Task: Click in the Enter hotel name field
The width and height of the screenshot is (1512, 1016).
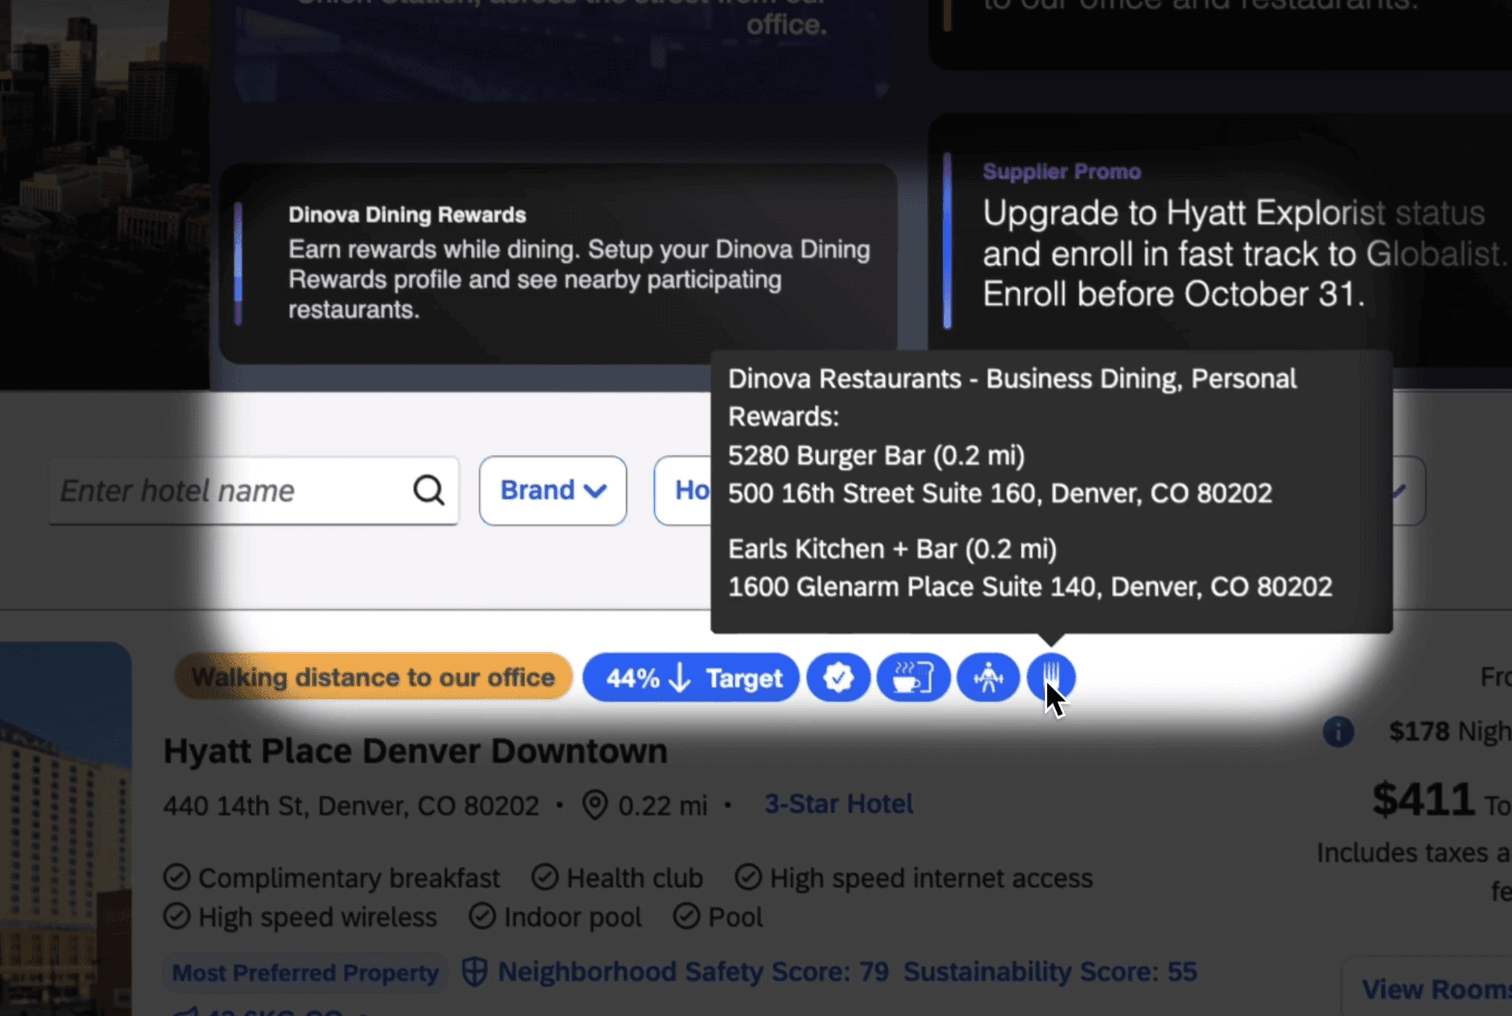Action: pyautogui.click(x=228, y=490)
